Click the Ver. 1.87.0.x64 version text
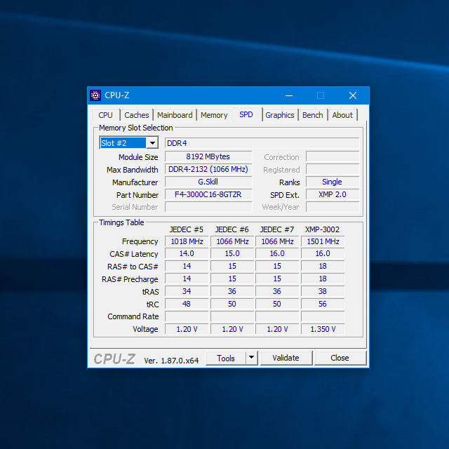Image resolution: width=449 pixels, height=449 pixels. (171, 361)
